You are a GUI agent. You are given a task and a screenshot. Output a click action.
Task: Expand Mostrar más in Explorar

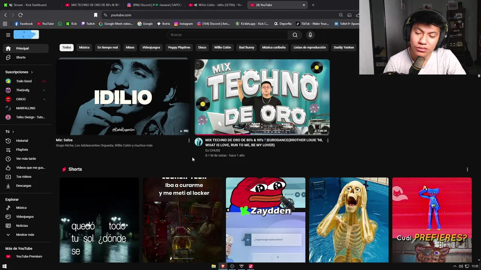point(26,235)
